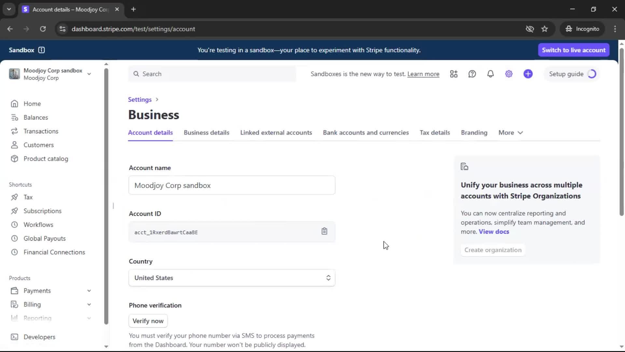This screenshot has width=625, height=352.
Task: Open the browser tab search dropdown
Action: 9,9
